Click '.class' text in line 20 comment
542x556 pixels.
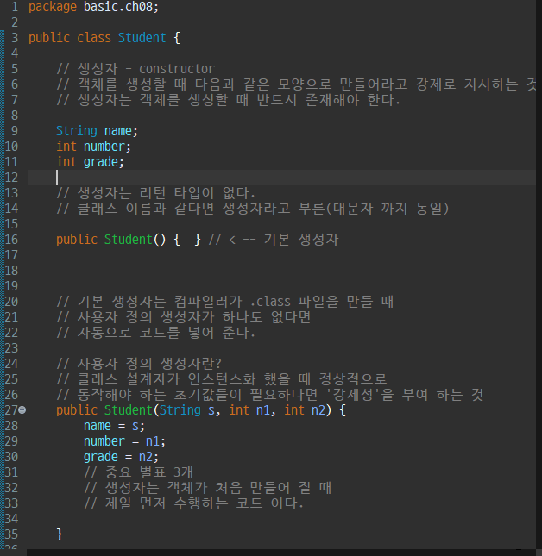[270, 302]
